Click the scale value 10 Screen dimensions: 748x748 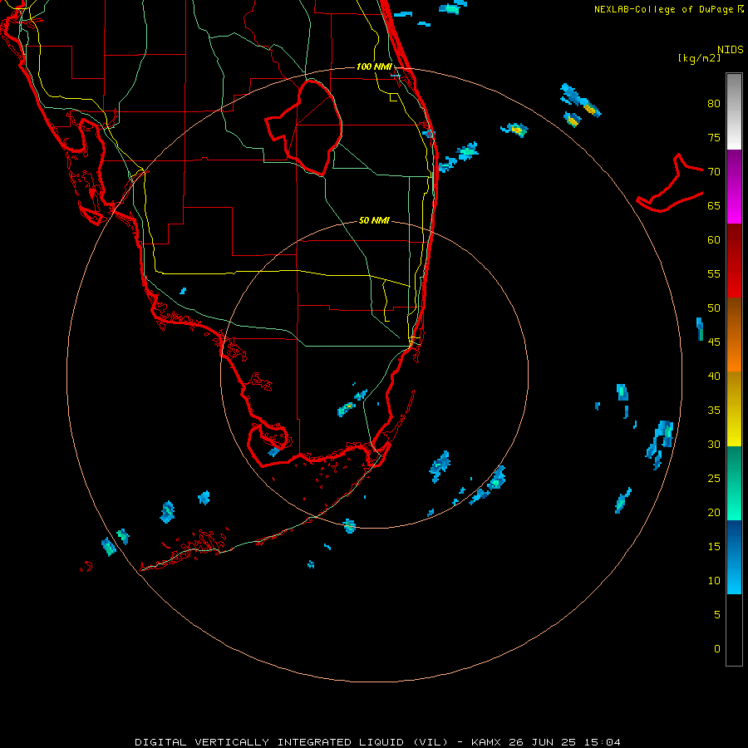[x=714, y=581]
